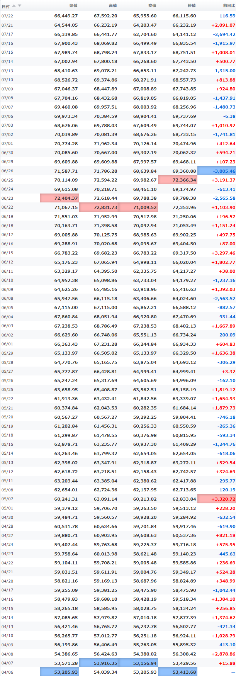Select the 06/19 date cell
The width and height of the screenshot is (236, 676).
[7, 217]
